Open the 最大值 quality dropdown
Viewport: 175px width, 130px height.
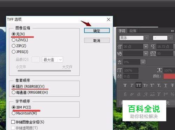pos(52,60)
